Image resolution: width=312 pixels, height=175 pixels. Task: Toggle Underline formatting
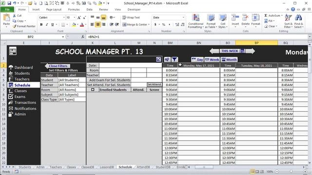pos(52,25)
